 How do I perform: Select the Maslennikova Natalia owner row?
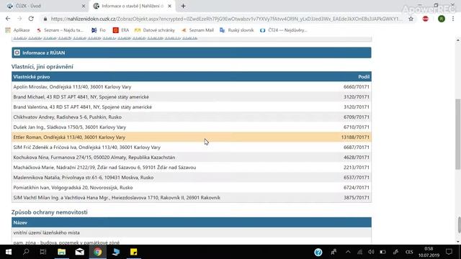pos(192,178)
